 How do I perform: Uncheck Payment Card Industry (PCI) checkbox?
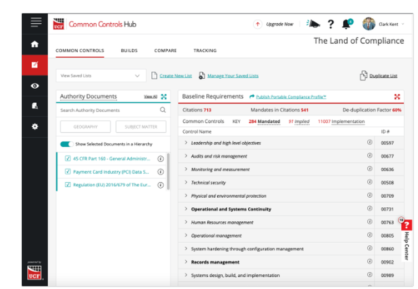pyautogui.click(x=68, y=171)
